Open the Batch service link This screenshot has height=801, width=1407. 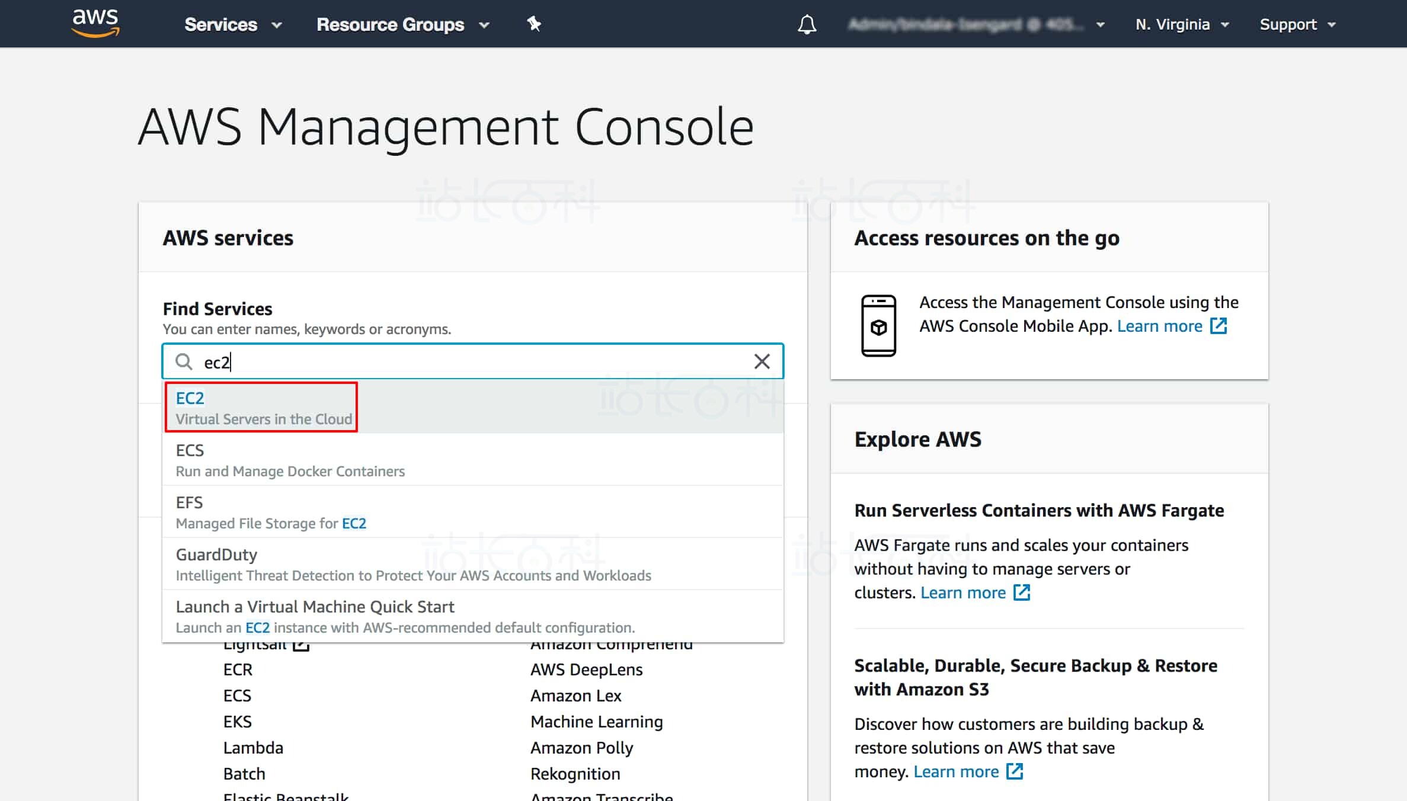[x=244, y=774]
